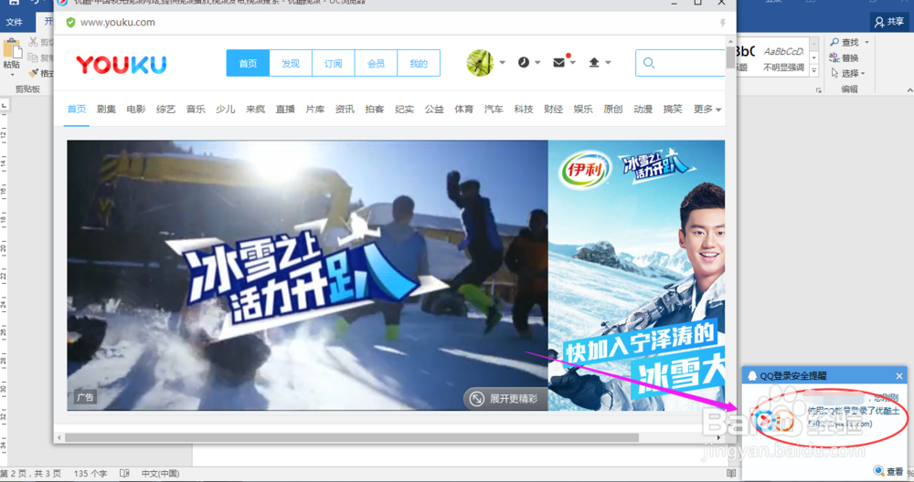The width and height of the screenshot is (914, 482).
Task: Click the QQ bell notification icon
Action: (752, 376)
